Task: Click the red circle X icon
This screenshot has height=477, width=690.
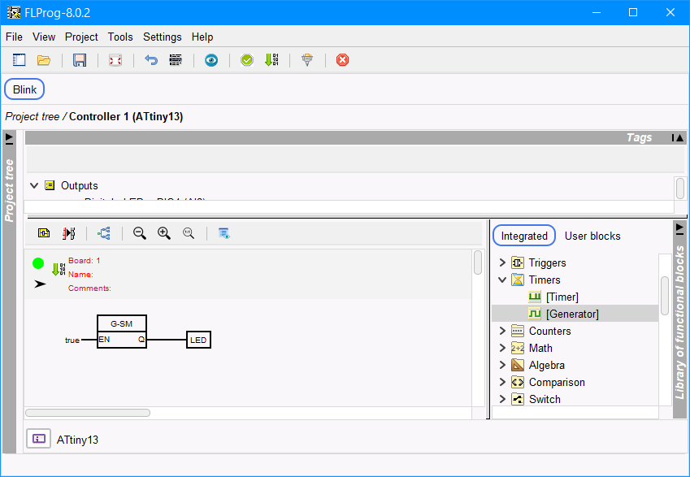Action: pos(342,60)
